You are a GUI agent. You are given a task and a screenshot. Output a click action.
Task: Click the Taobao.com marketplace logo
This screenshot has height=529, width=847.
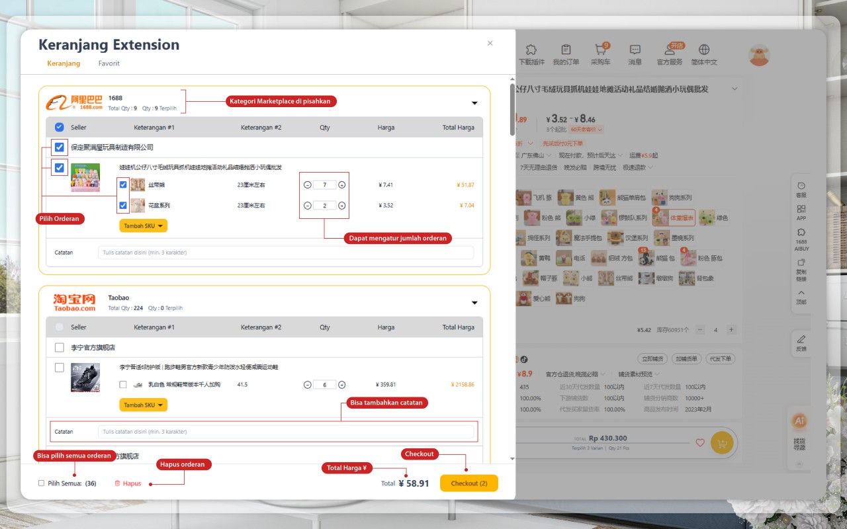coord(74,303)
